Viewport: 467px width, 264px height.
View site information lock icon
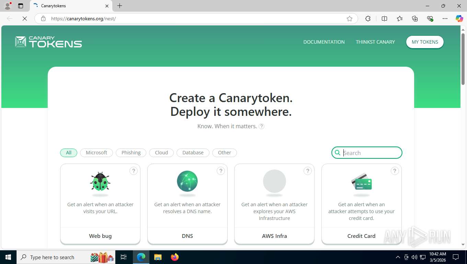(43, 19)
